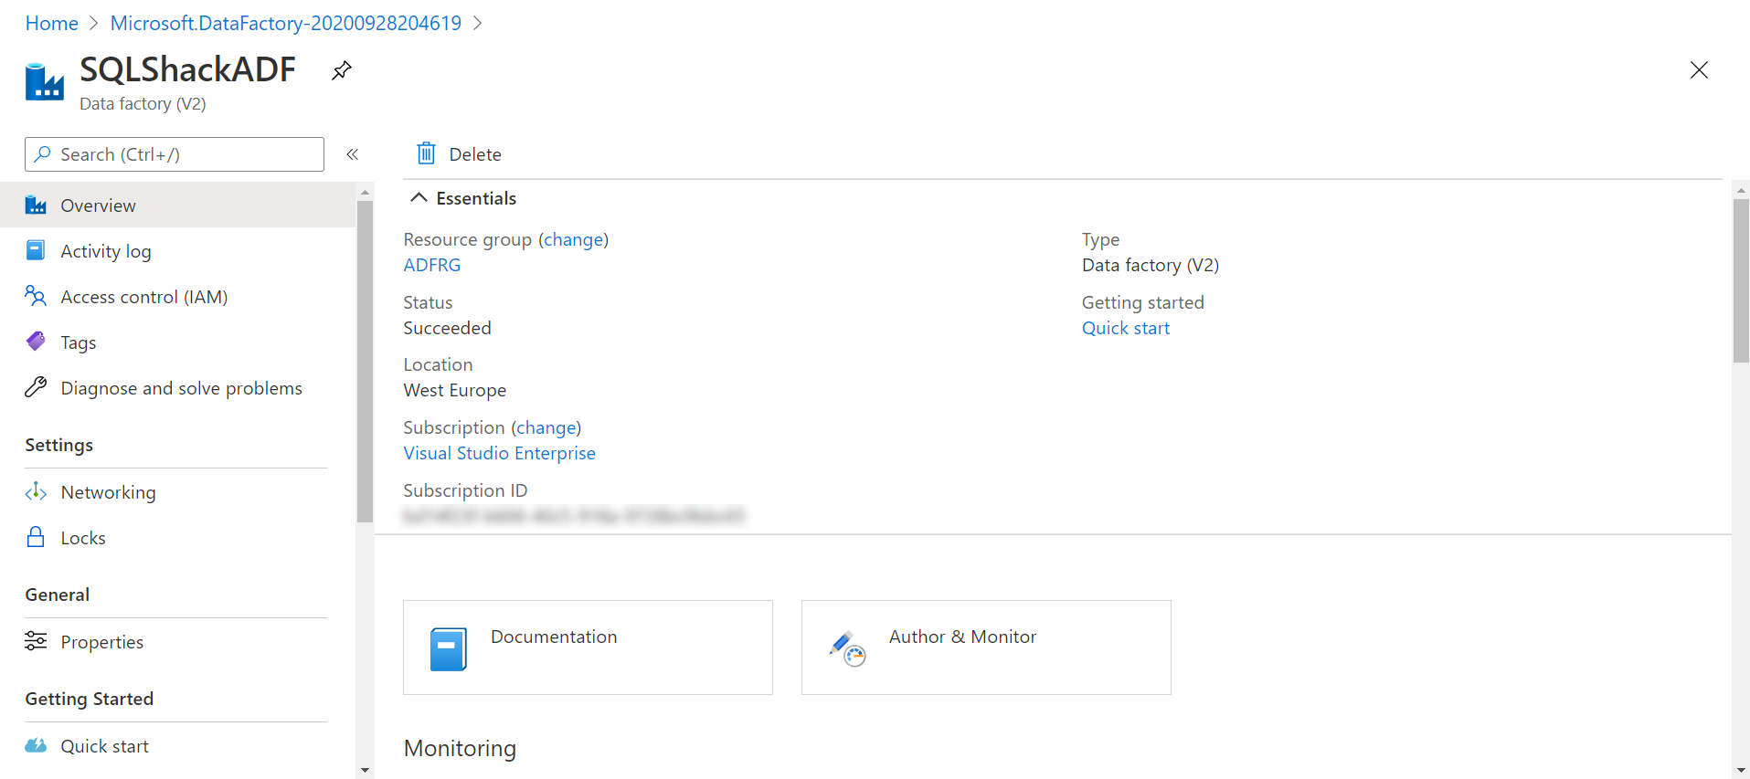Click the Locks padlock icon
The image size is (1750, 779).
point(36,537)
